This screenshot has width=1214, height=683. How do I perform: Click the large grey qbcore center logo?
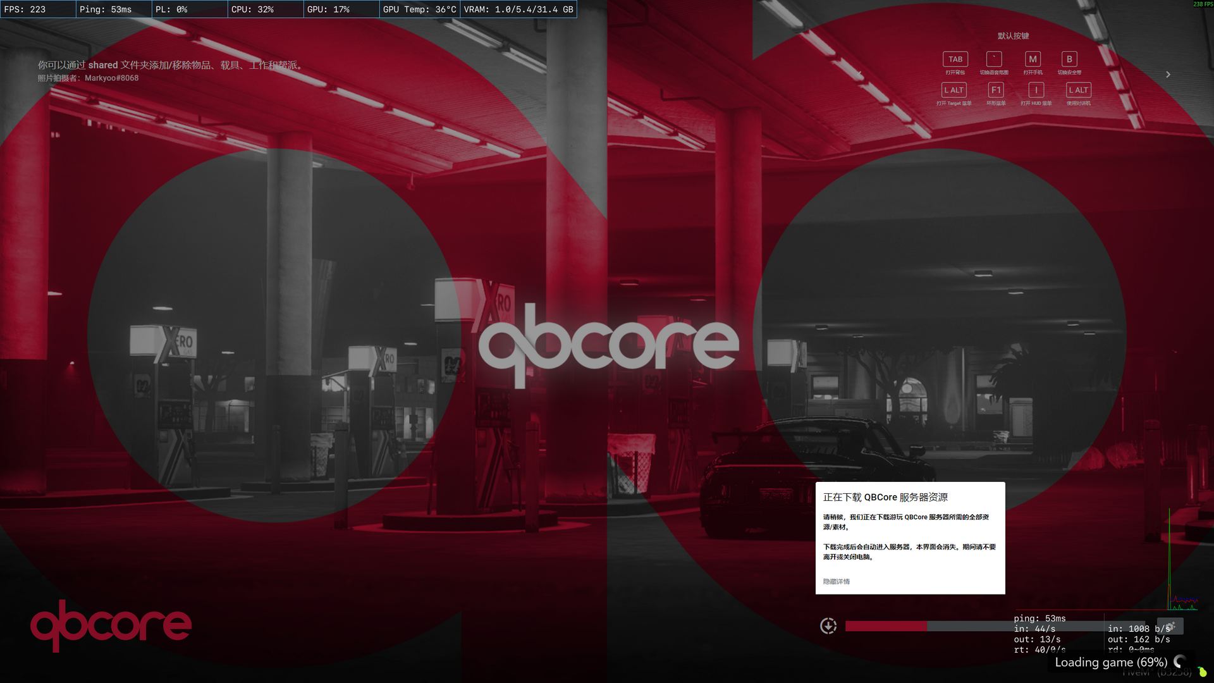(x=608, y=345)
